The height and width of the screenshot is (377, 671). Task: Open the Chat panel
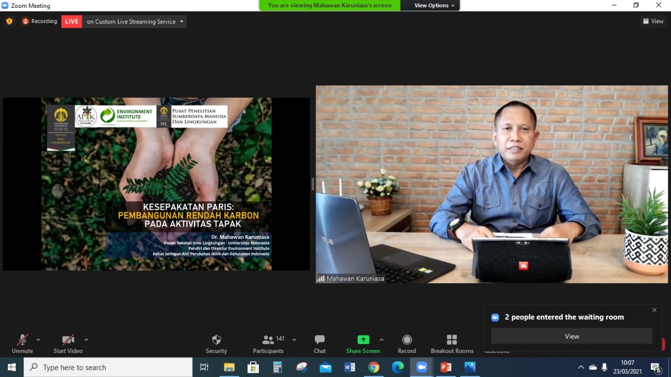click(319, 341)
